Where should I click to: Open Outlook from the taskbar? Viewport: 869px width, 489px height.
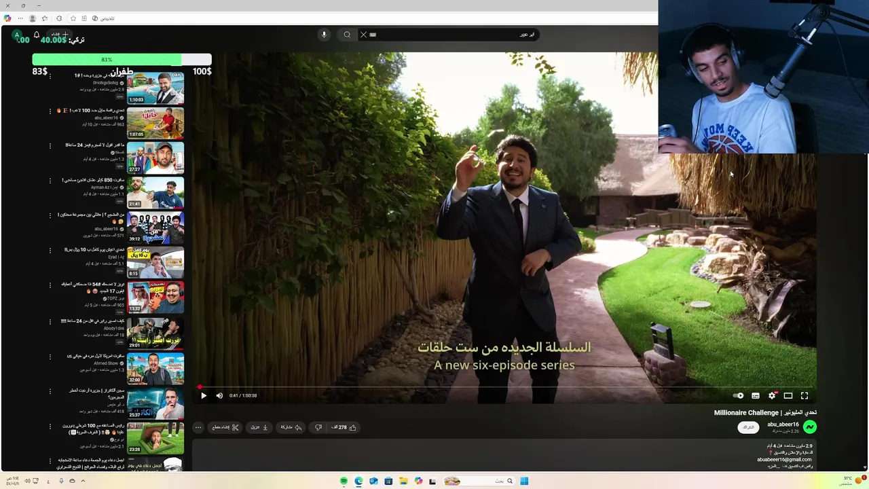pyautogui.click(x=373, y=481)
